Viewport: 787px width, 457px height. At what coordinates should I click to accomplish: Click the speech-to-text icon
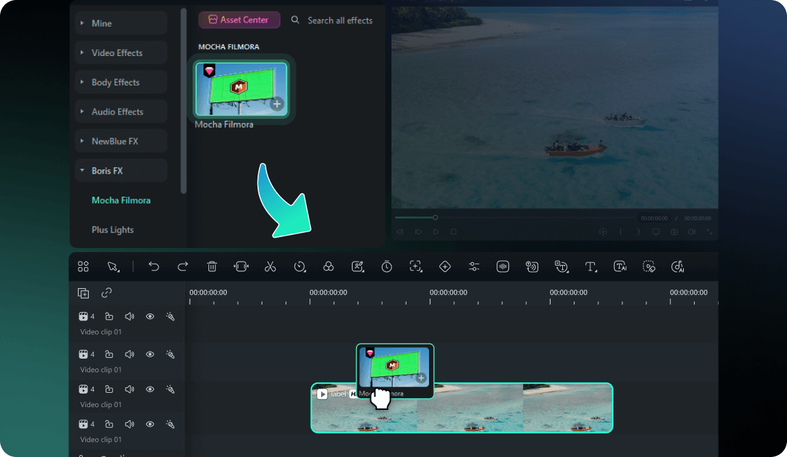[532, 267]
